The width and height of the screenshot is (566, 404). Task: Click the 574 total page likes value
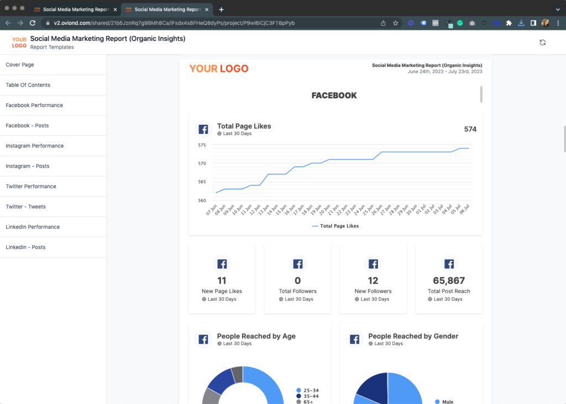click(x=470, y=129)
